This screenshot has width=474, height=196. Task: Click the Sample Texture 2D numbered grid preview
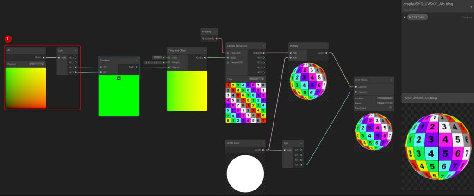246,103
